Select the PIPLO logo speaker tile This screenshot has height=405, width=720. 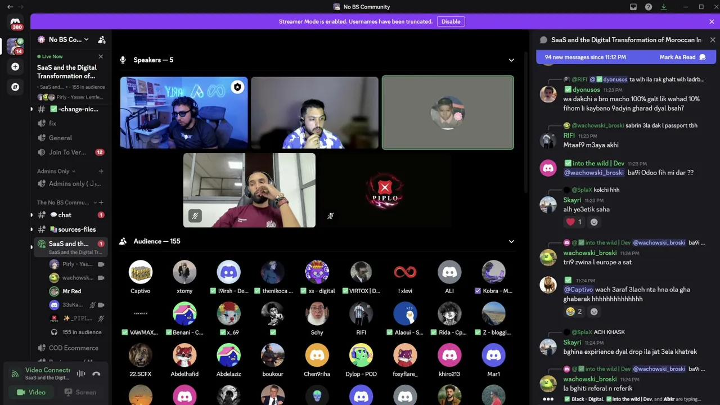tap(385, 190)
